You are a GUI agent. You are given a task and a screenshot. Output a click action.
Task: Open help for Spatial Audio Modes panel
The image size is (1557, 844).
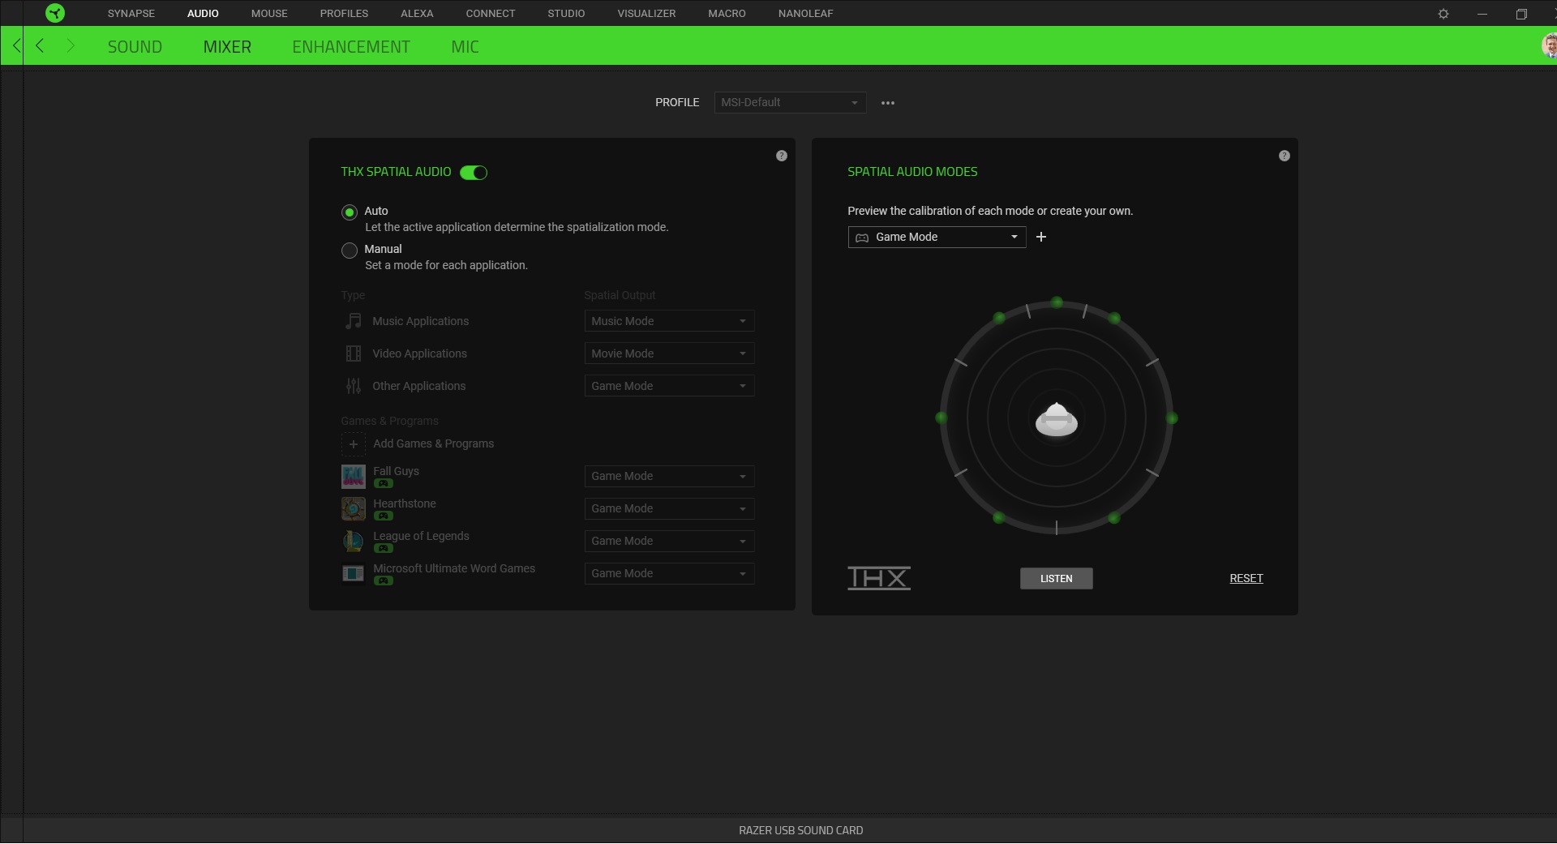(1285, 156)
